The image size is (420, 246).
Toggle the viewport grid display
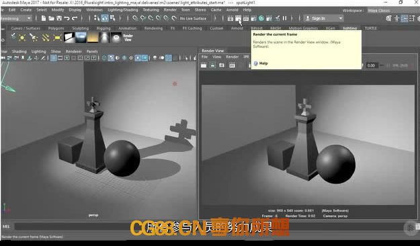(x=54, y=58)
